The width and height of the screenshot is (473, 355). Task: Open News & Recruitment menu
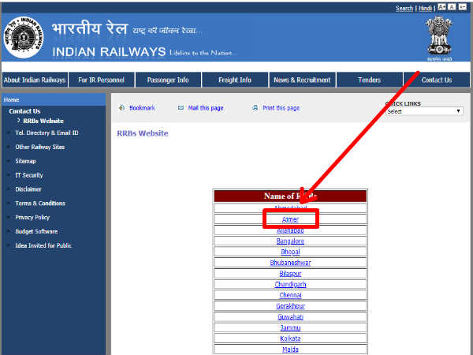[x=302, y=80]
